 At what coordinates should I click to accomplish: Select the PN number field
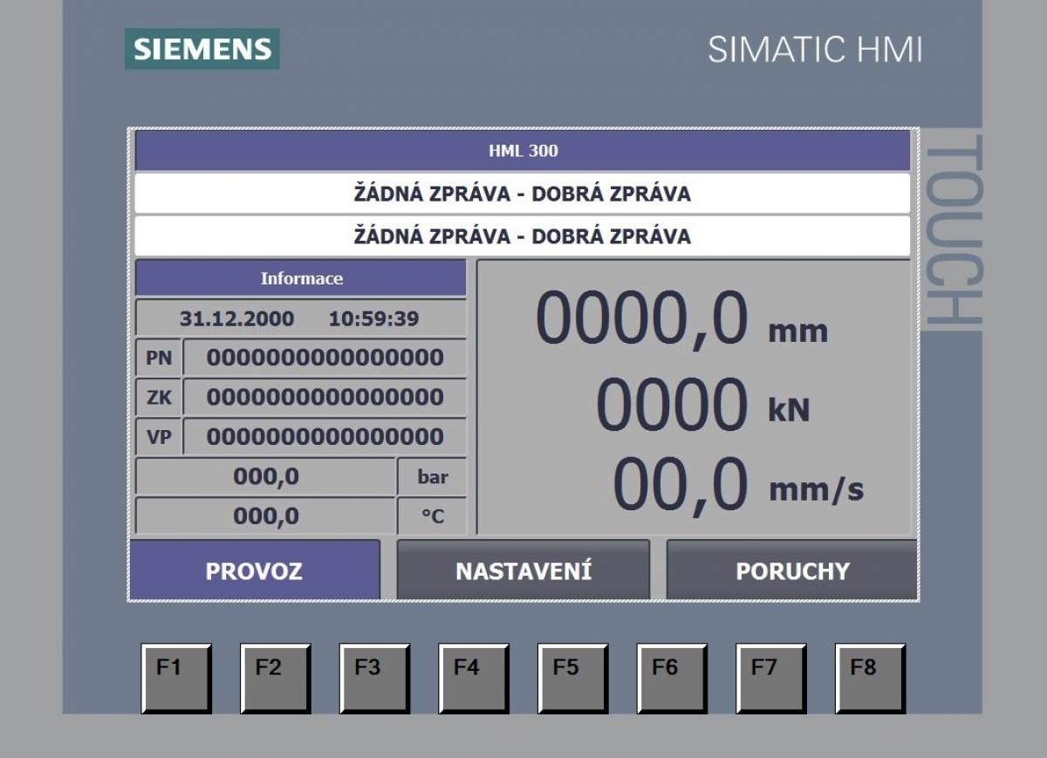pos(325,358)
